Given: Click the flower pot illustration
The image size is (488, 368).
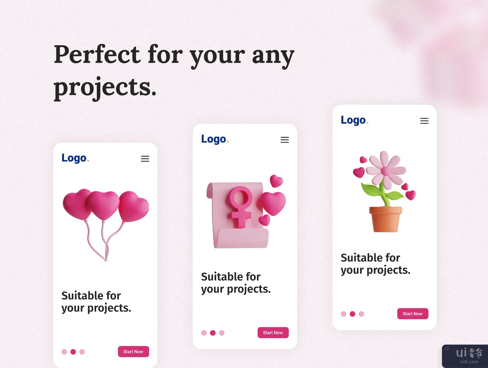Looking at the screenshot, I should pyautogui.click(x=384, y=192).
